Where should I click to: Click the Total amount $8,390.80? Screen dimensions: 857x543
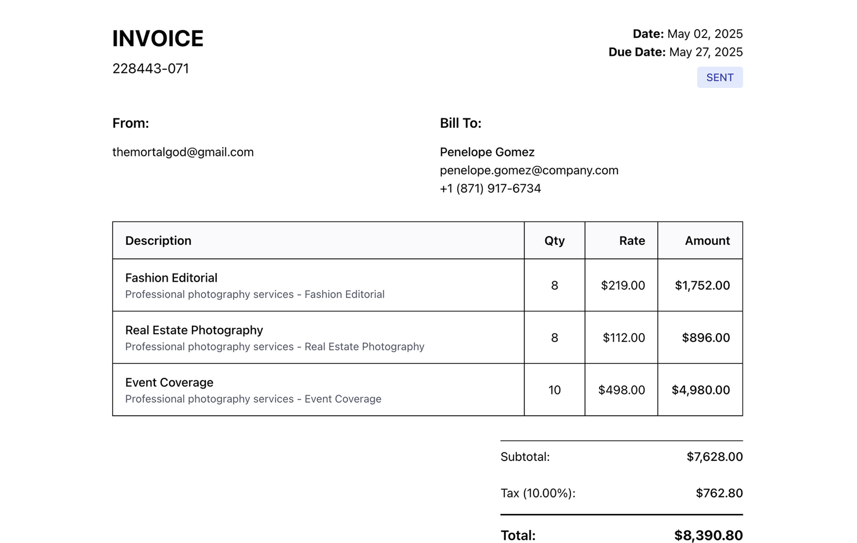pyautogui.click(x=708, y=535)
